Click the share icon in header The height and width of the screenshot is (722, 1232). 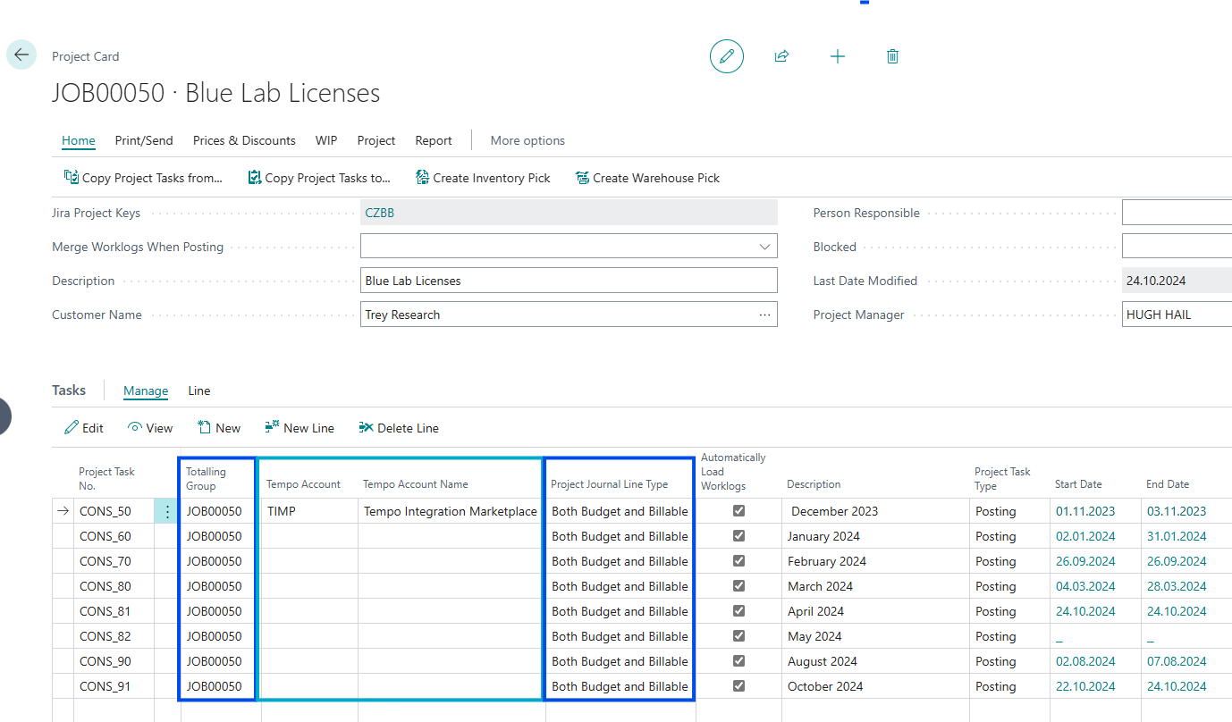point(781,56)
